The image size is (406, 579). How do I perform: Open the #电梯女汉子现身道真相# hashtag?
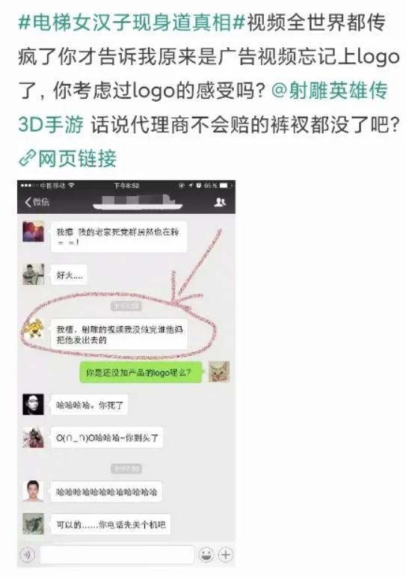click(x=132, y=23)
